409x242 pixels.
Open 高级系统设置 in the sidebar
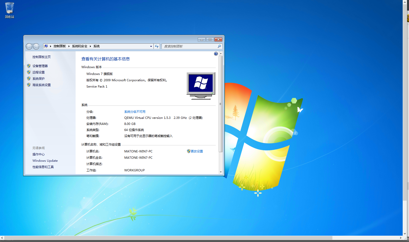point(42,85)
